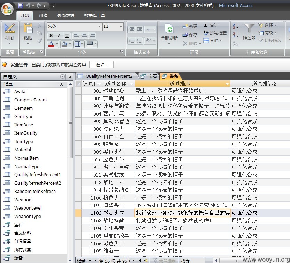Image resolution: width=290 pixels, height=263 pixels.
Task: Toggle bold formatting
Action: 51,36
